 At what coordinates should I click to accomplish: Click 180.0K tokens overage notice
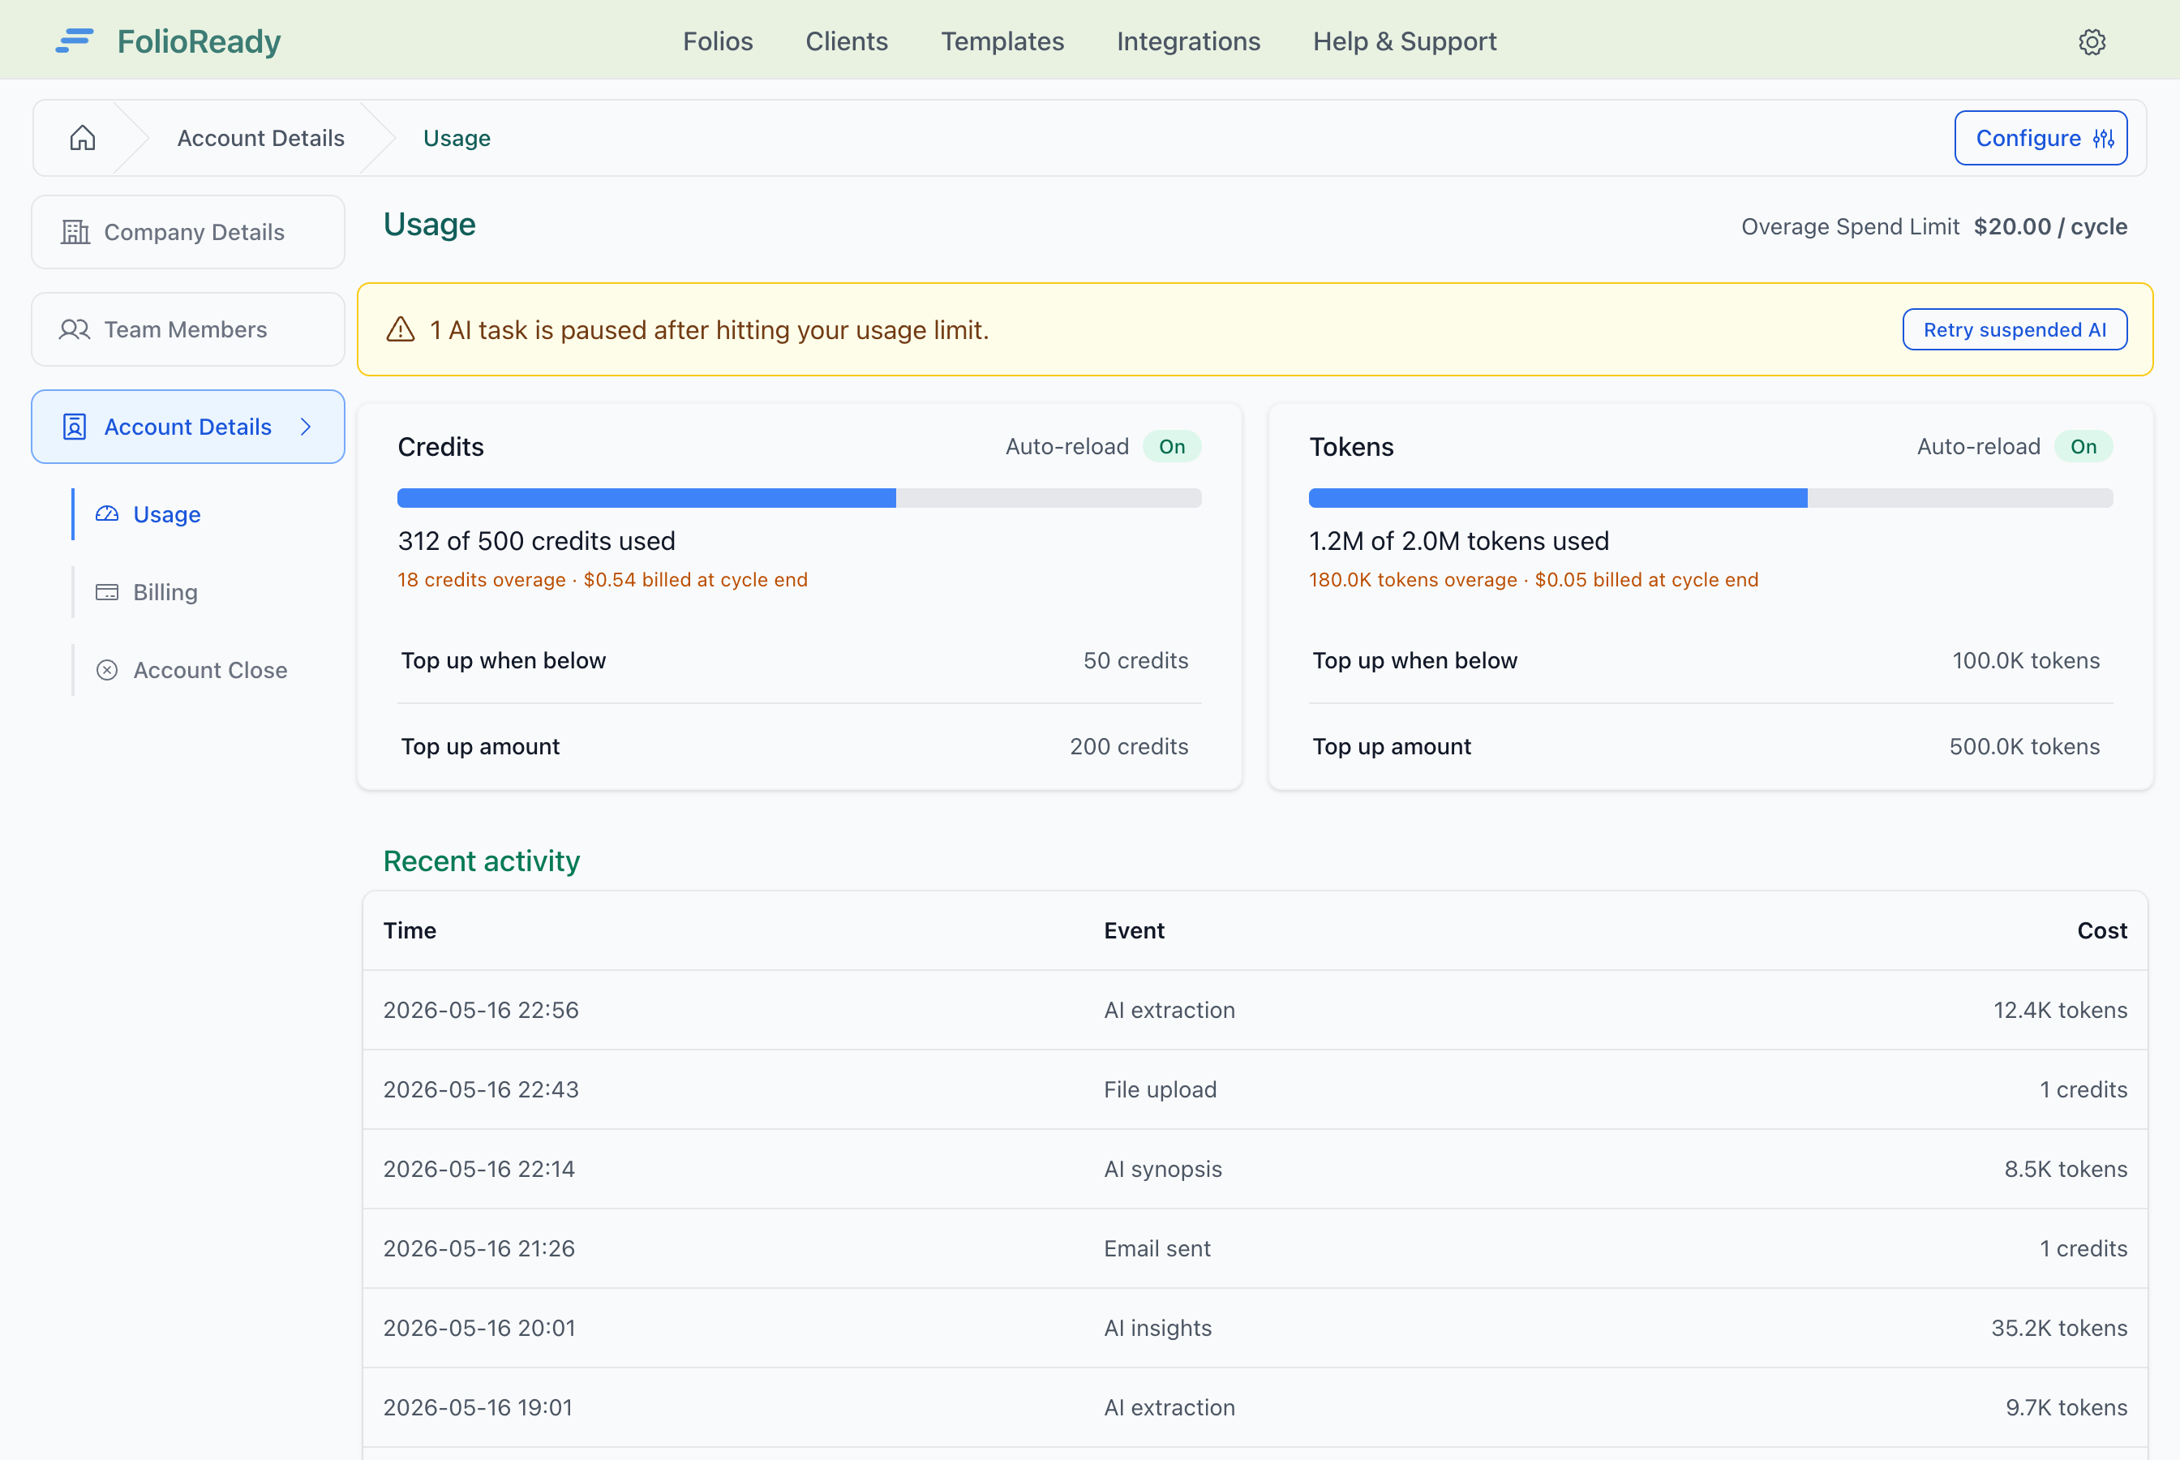[1533, 579]
